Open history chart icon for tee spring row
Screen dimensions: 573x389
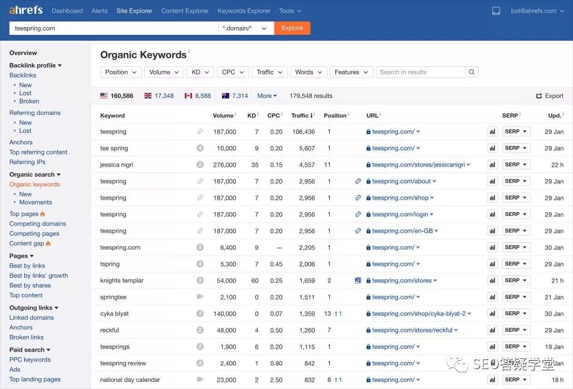point(492,148)
